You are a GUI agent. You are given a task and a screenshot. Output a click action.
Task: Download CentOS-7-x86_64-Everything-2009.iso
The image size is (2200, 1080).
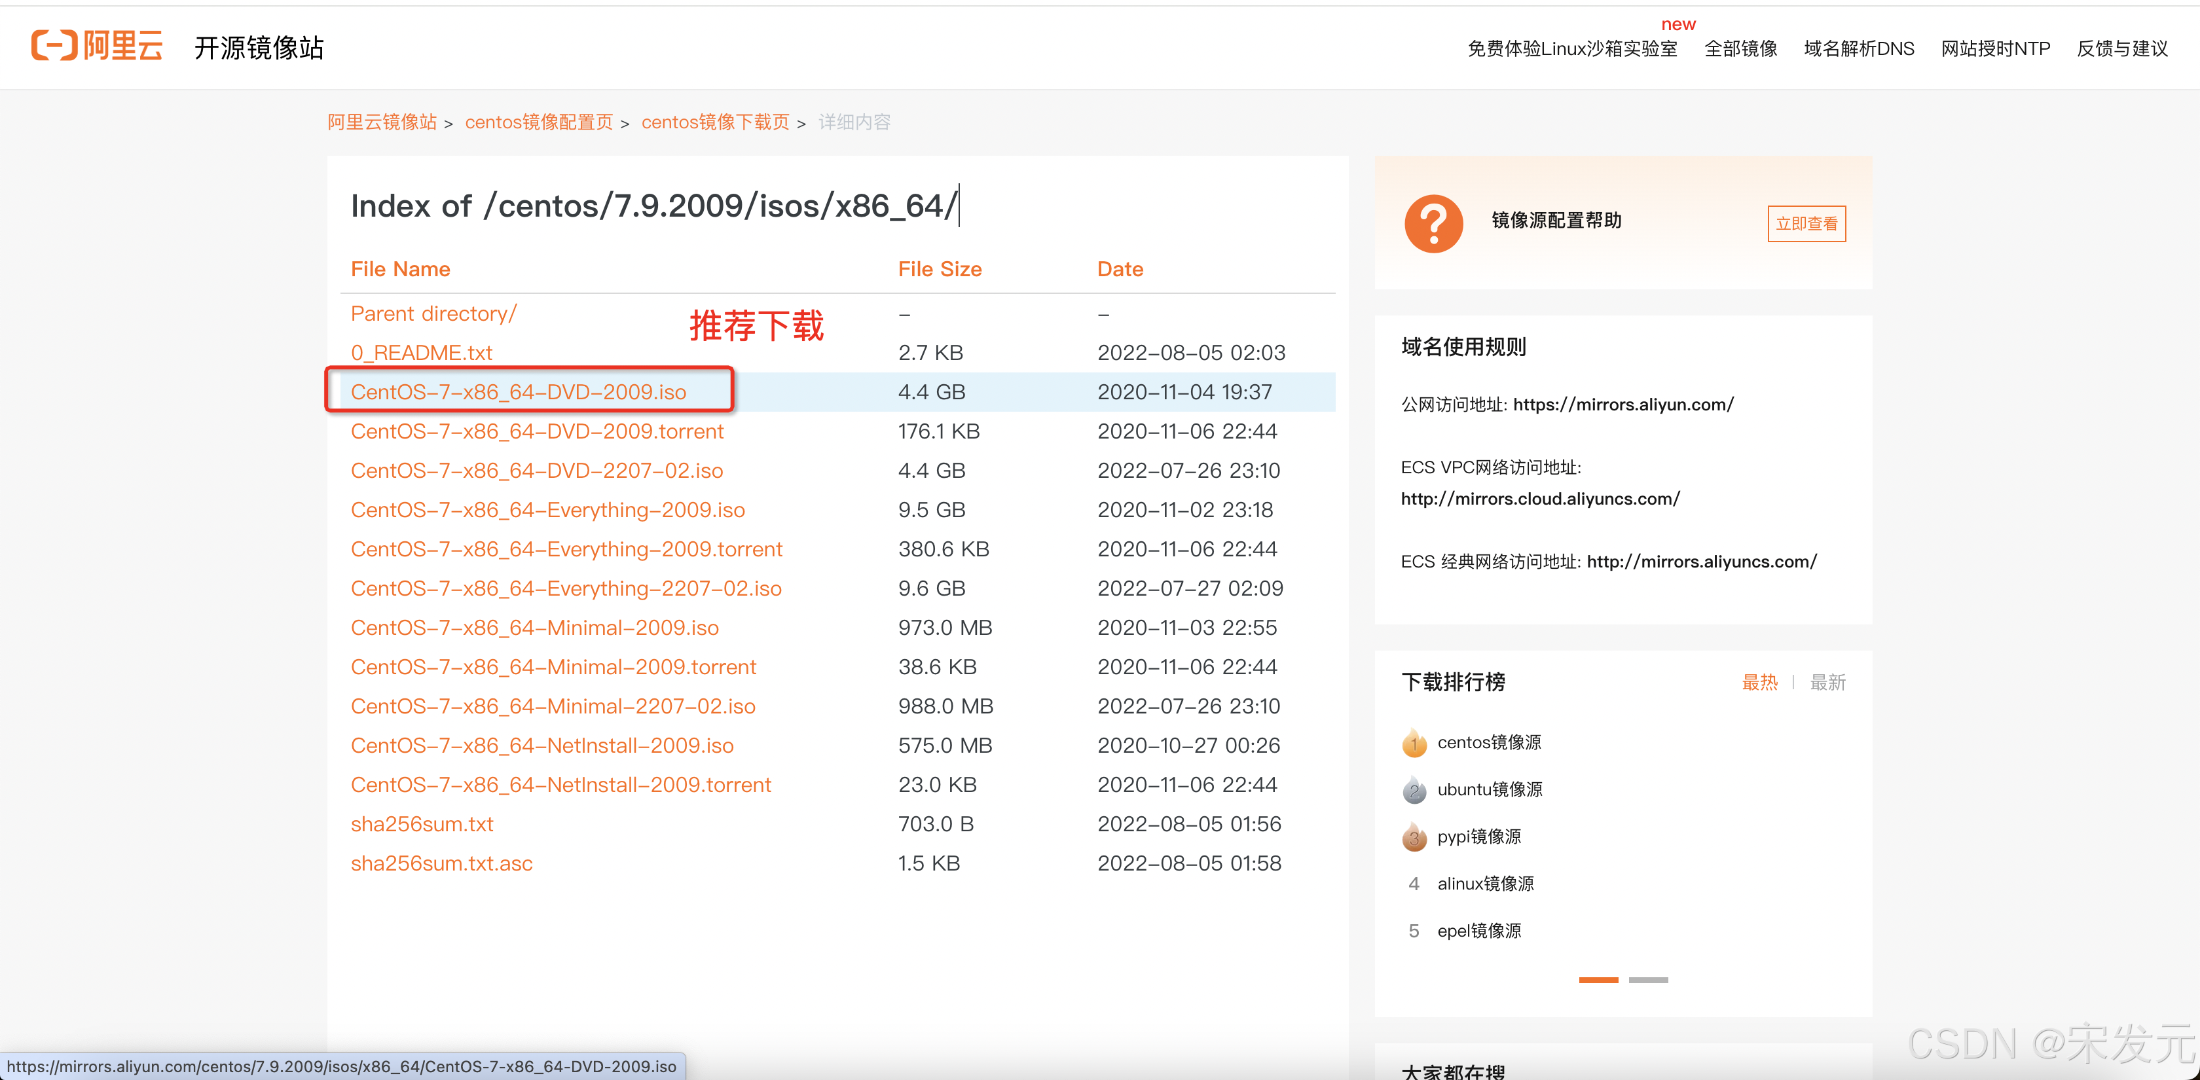tap(547, 510)
